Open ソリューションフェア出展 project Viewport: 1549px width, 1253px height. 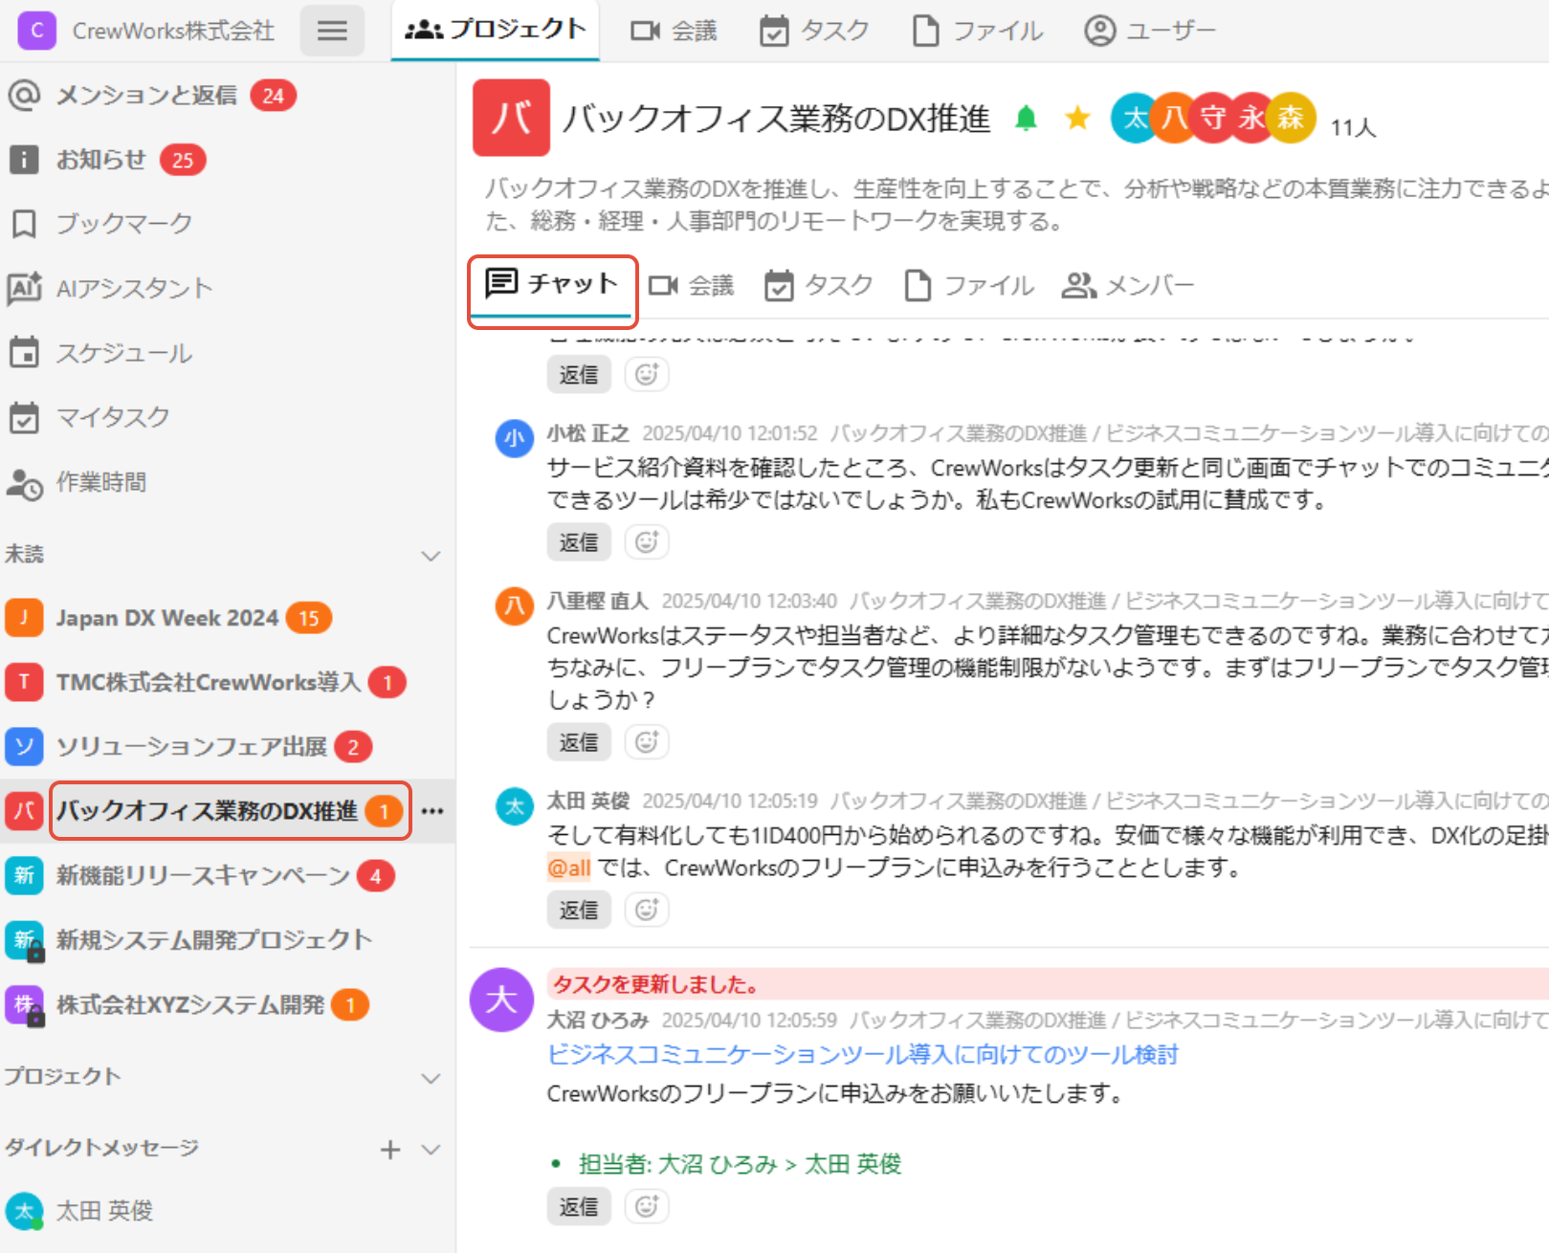pyautogui.click(x=191, y=746)
